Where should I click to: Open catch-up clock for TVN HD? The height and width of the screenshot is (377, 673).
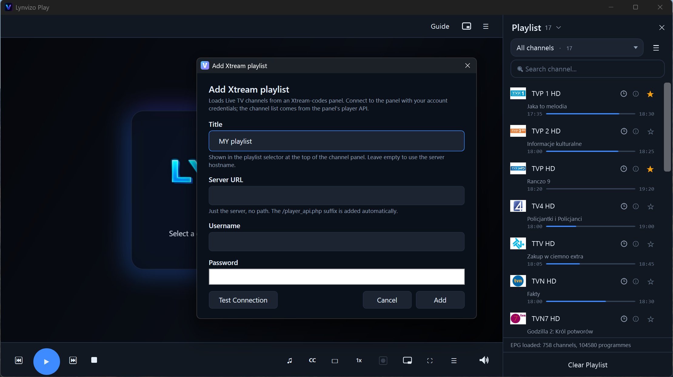624,281
